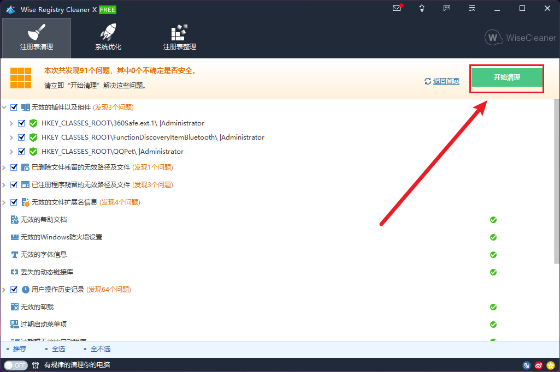
Task: Expand the 无效的文件扩展名信息 group
Action: click(x=4, y=202)
